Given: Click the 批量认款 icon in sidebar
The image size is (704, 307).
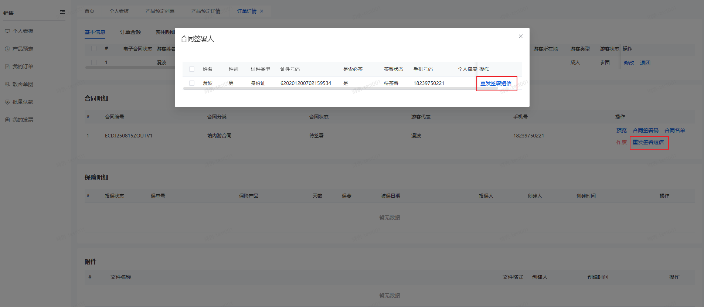Looking at the screenshot, I should 7,102.
